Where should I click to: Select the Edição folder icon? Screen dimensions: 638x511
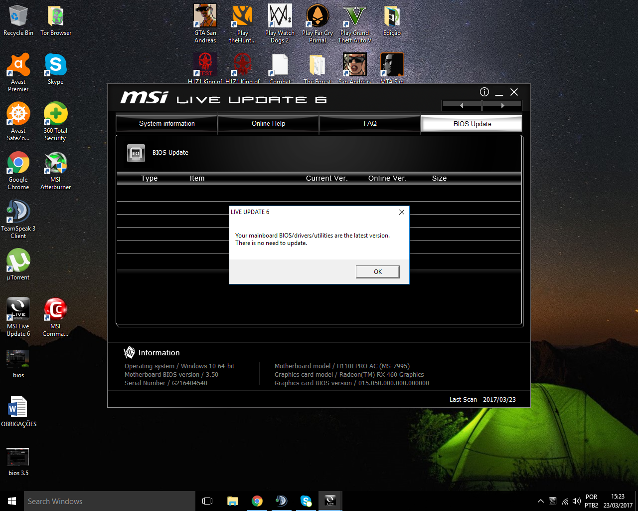point(392,20)
